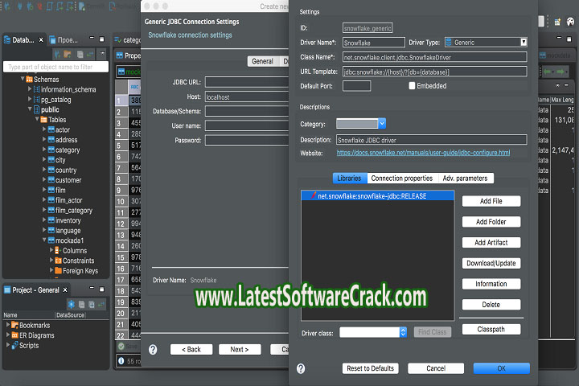Click the Add Artifact button

(491, 243)
